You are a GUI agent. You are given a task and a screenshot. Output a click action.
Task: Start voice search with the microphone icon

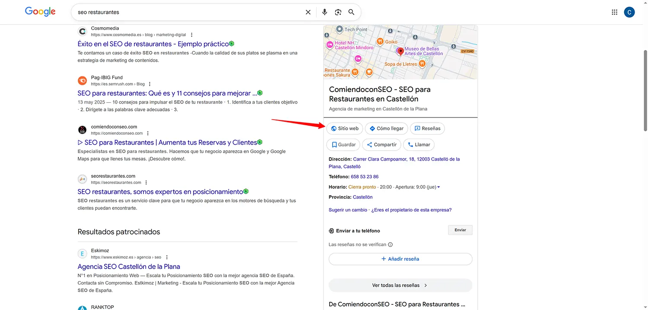(x=325, y=12)
